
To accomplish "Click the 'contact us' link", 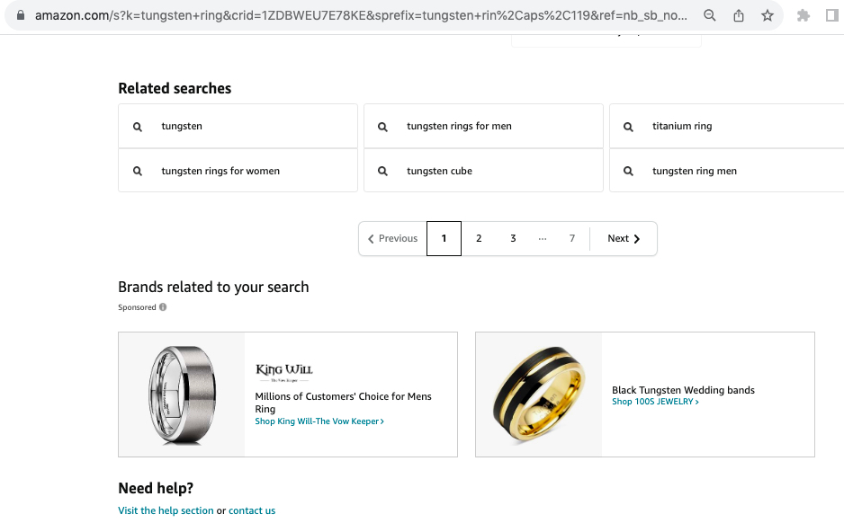I will point(252,510).
